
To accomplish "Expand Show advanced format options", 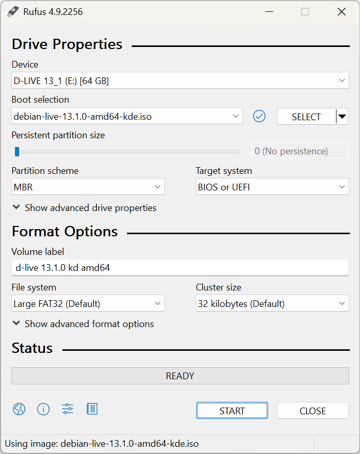I will 83,324.
